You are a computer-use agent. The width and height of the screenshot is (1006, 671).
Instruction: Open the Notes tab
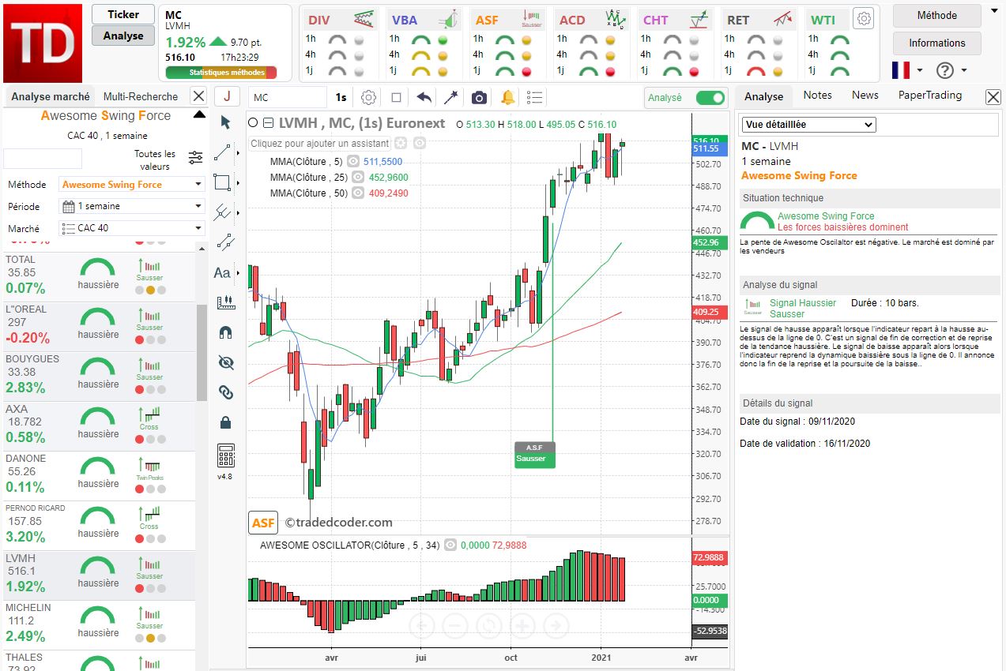pos(817,95)
